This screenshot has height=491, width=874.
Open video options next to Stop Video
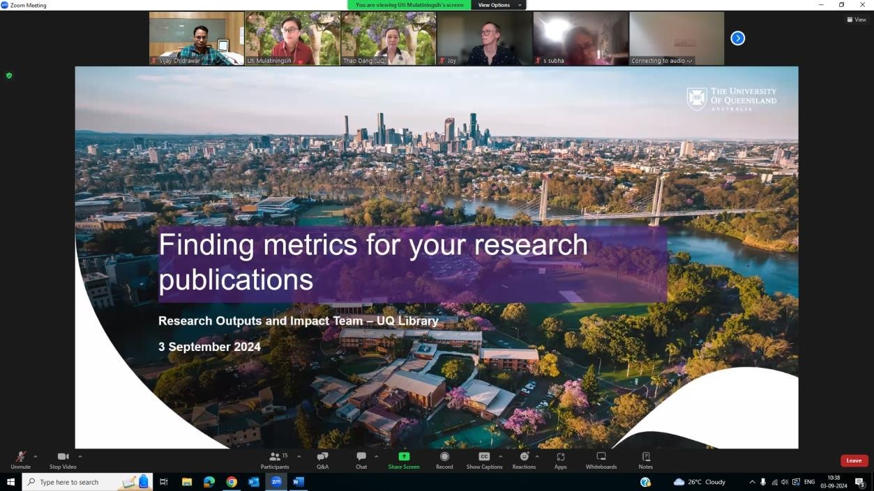pos(80,457)
